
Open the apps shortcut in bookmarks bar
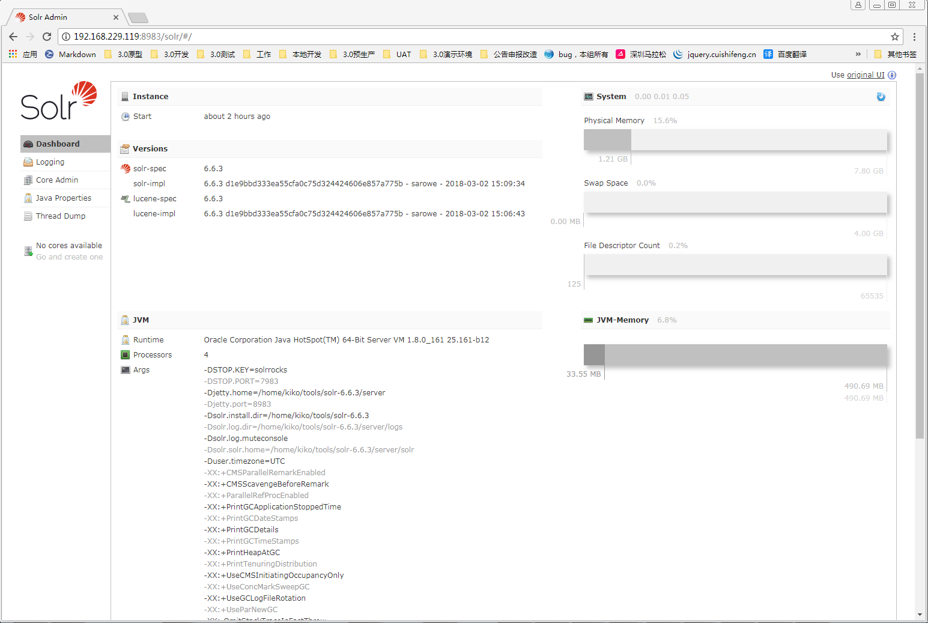23,54
